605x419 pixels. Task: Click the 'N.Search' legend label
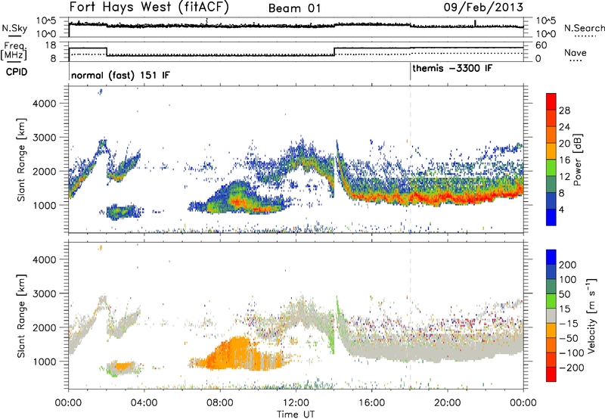[x=585, y=28]
